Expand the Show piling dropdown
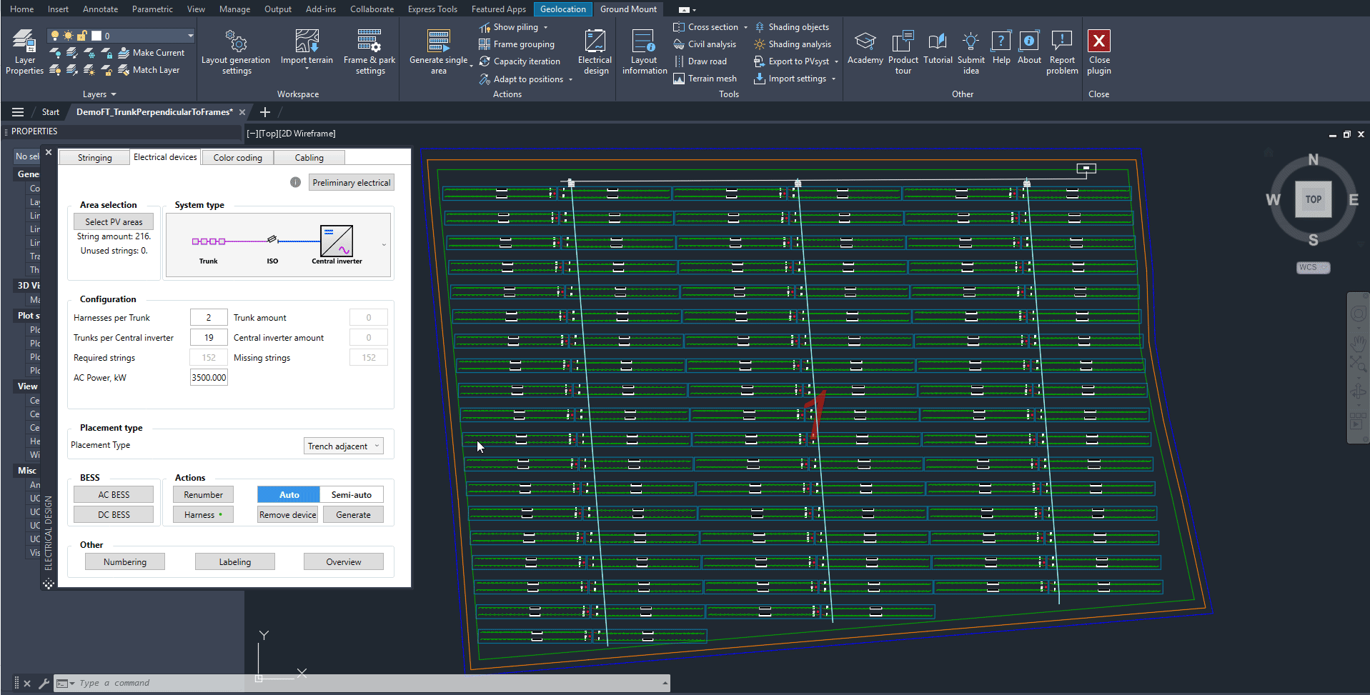The width and height of the screenshot is (1370, 695). tap(545, 27)
